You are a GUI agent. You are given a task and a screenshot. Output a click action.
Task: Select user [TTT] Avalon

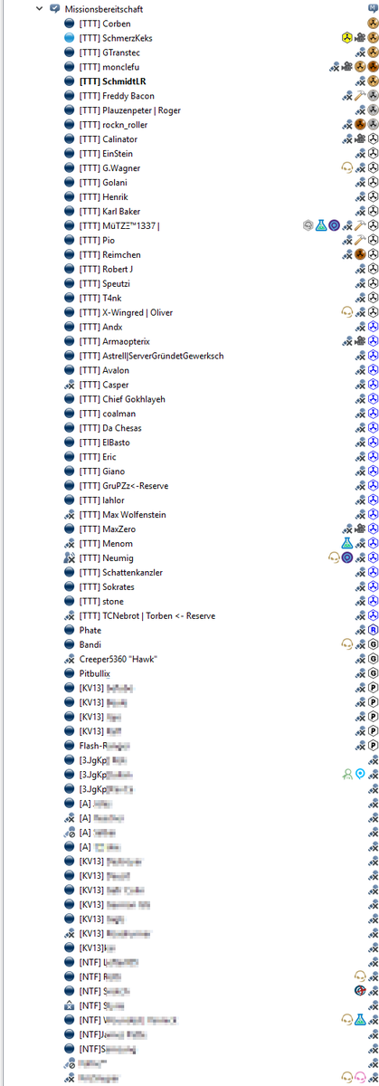104,370
